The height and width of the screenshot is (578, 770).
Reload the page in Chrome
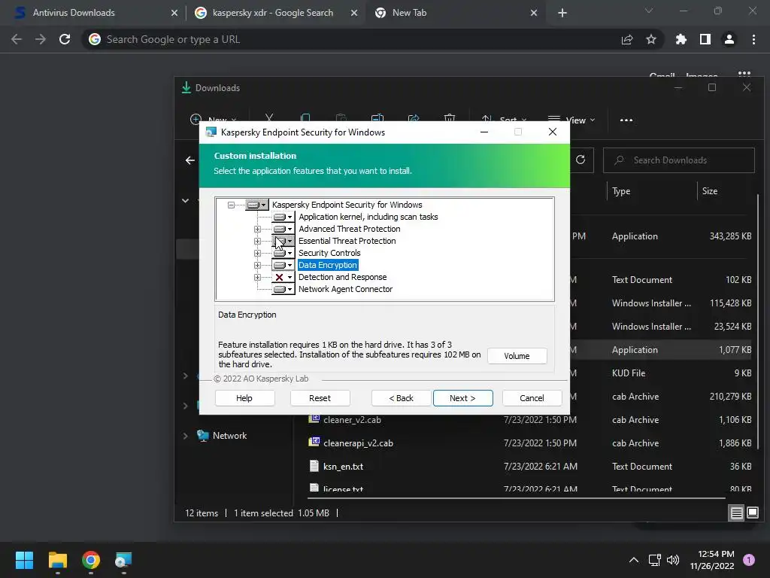point(65,39)
